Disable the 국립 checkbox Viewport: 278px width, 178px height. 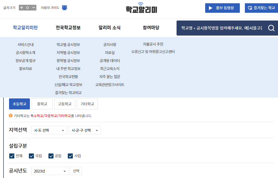(x=31, y=156)
